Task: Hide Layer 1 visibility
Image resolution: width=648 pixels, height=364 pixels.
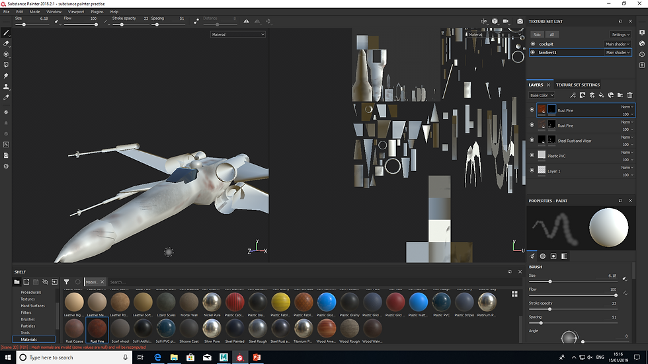Action: tap(532, 170)
